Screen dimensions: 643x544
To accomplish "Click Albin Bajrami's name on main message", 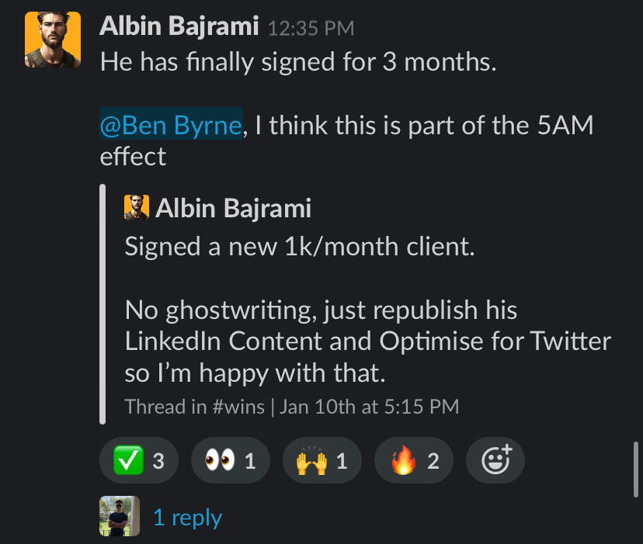I will point(179,27).
